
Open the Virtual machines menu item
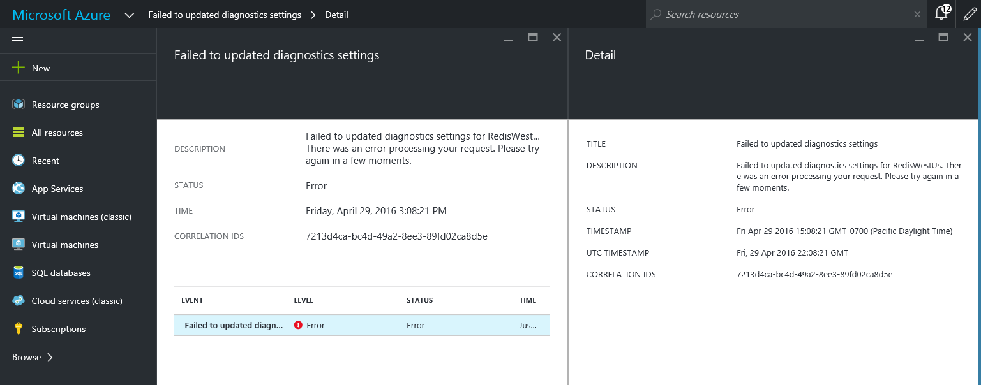64,245
